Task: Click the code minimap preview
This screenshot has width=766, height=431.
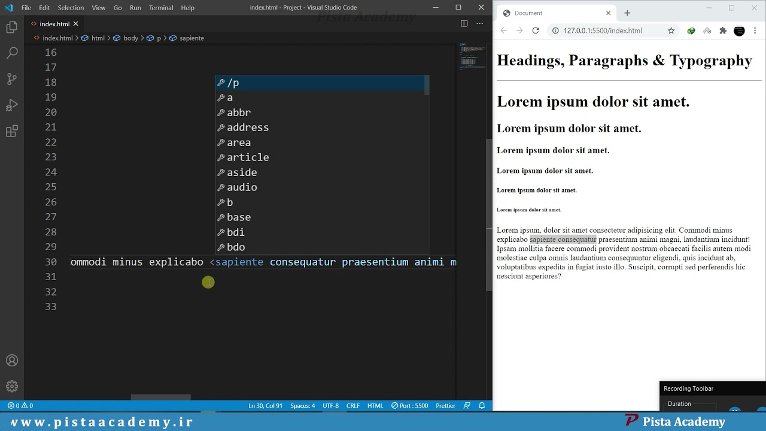Action: coord(472,56)
